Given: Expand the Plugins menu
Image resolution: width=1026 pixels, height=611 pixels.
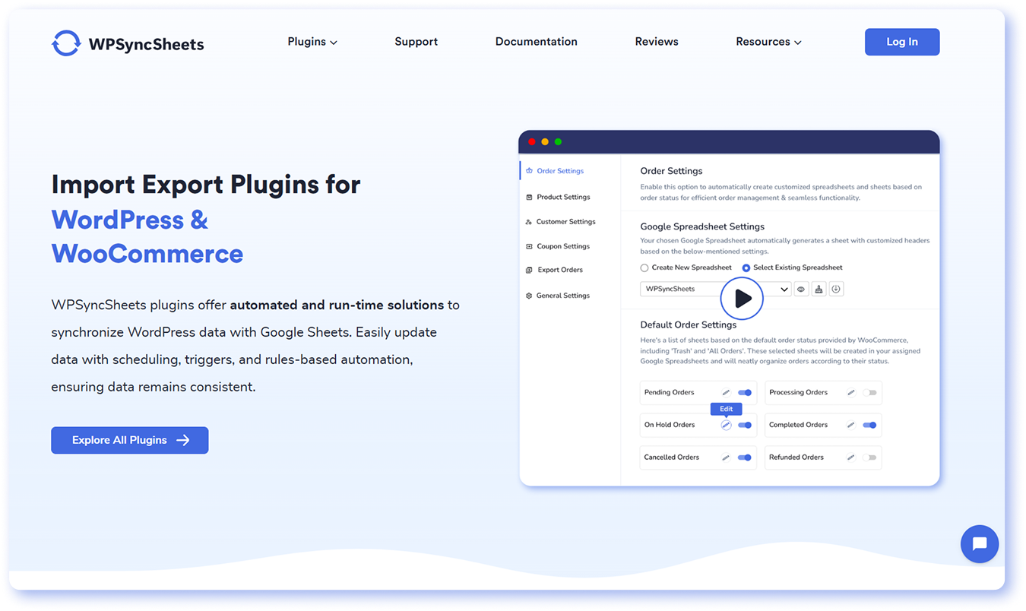Looking at the screenshot, I should coord(312,42).
